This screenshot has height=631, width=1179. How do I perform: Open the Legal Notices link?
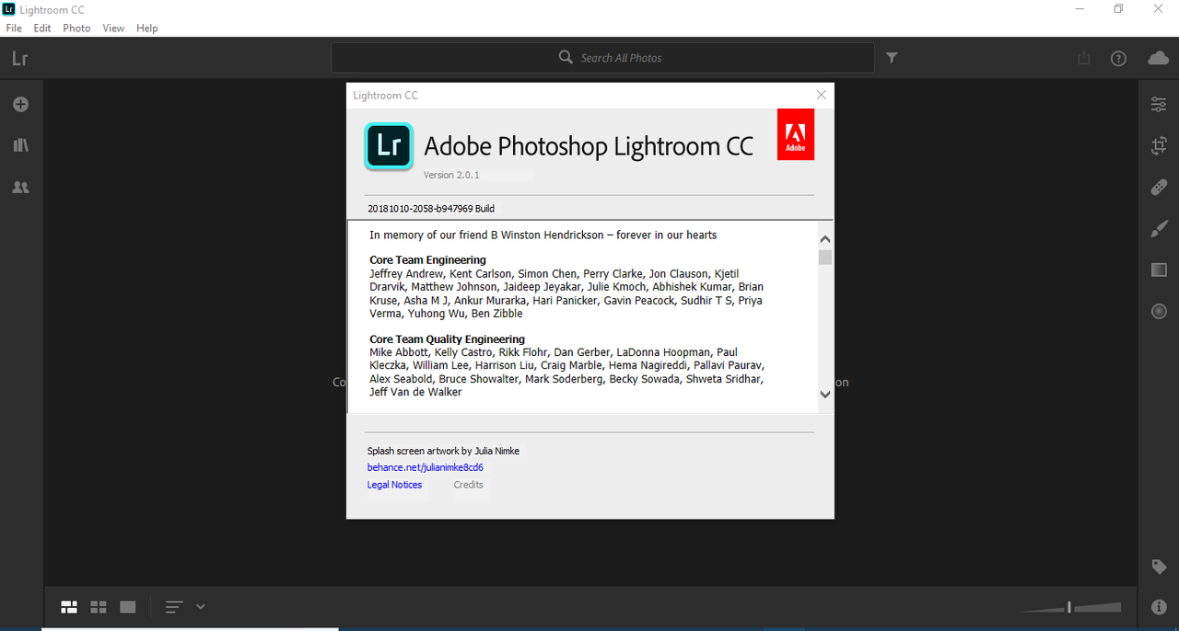click(394, 485)
